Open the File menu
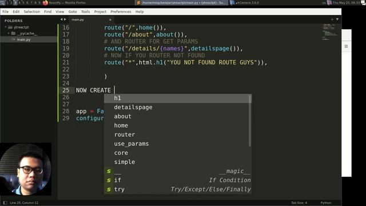This screenshot has width=366, height=206. tap(5, 11)
